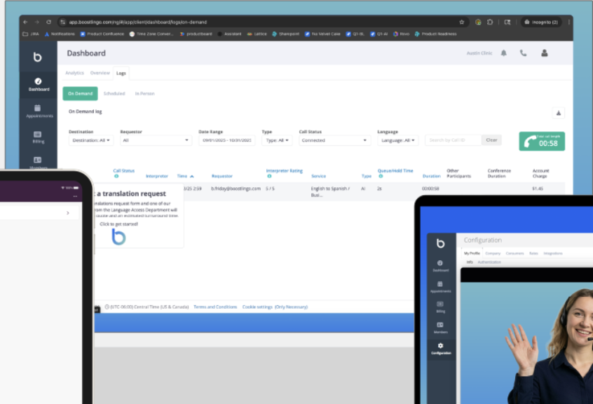Open the Sharepoint bookmark
Screen dimensions: 593x404
(285, 34)
